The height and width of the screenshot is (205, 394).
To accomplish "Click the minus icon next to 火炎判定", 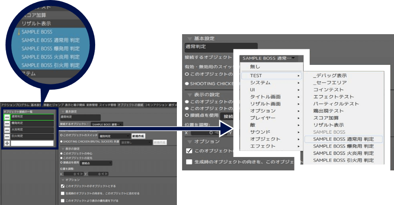I will [x=7, y=129].
